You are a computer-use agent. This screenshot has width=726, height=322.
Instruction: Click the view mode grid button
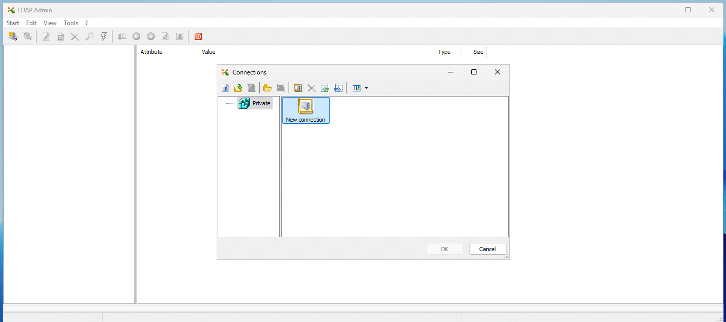pyautogui.click(x=356, y=88)
